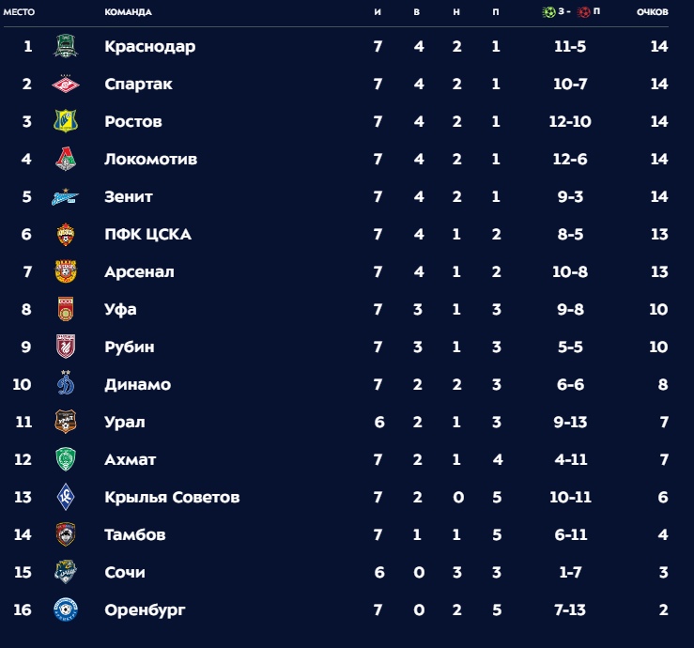
Task: Select the Rostov yellow-blue crest
Action: coord(66,121)
